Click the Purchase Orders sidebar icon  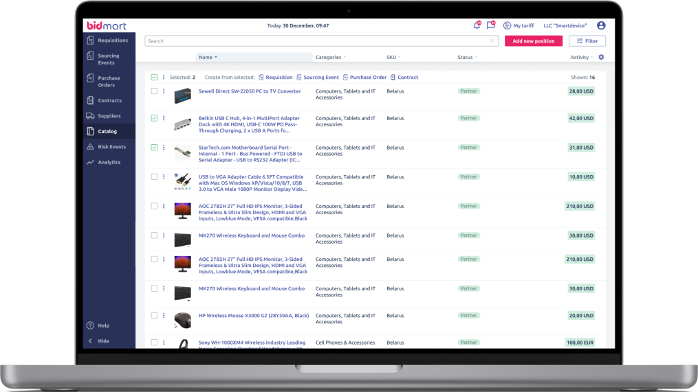click(90, 78)
